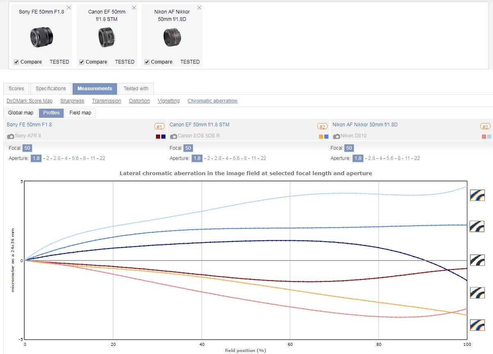The height and width of the screenshot is (354, 493).
Task: Open the Sharpness measurements link
Action: [x=72, y=101]
